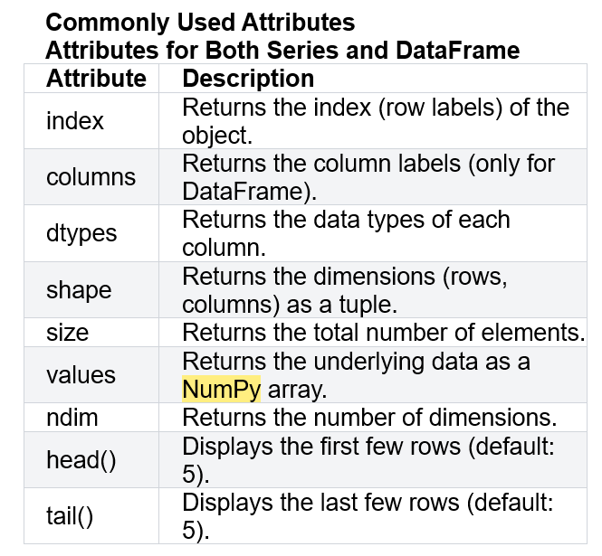Click the 'head()' attribute cell
The height and width of the screenshot is (556, 602).
coord(91,460)
